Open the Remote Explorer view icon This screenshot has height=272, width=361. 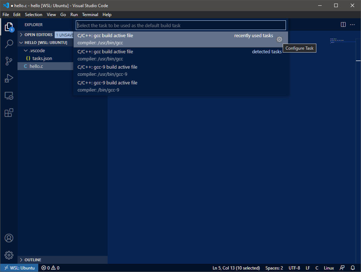tap(9, 95)
